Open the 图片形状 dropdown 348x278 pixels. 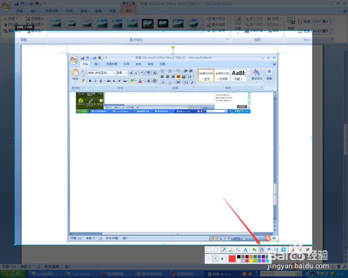pyautogui.click(x=217, y=19)
